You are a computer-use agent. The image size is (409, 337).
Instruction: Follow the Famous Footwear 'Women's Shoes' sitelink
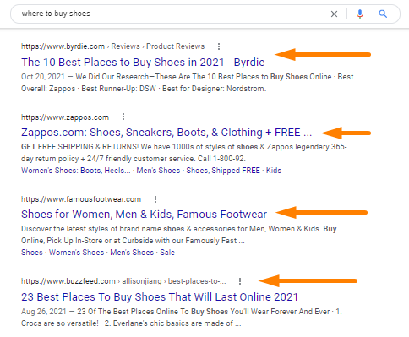[x=77, y=253]
